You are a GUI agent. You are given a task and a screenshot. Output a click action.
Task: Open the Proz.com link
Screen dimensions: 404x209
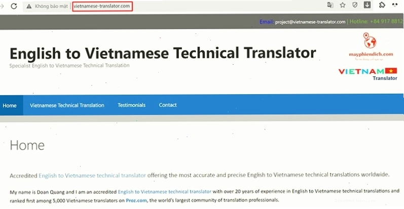pyautogui.click(x=136, y=200)
